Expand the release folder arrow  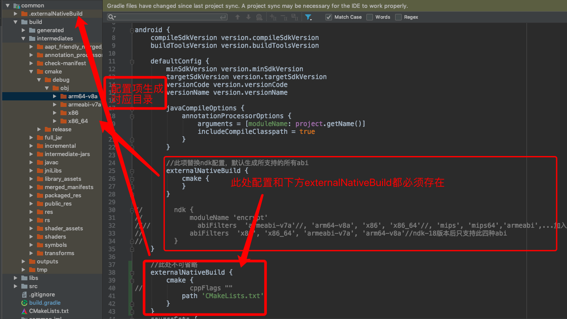click(x=39, y=129)
